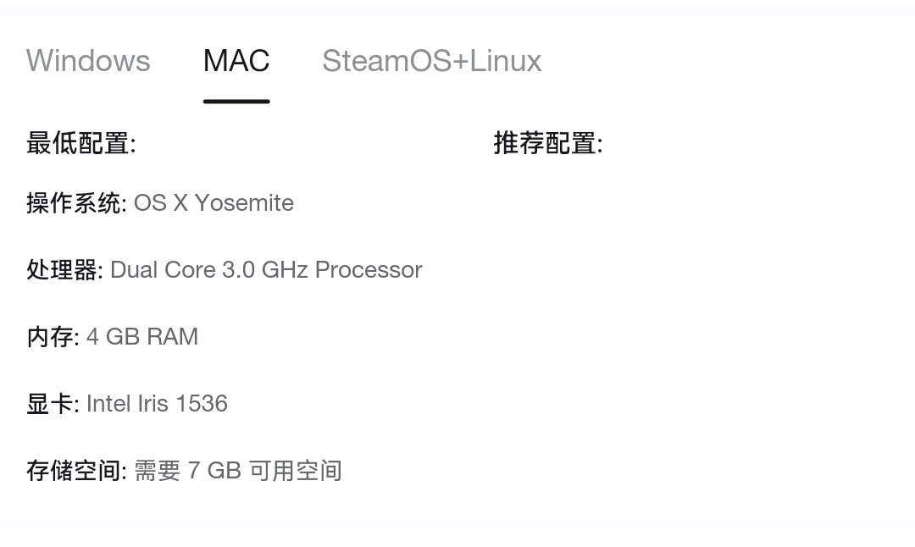Click the number 1536

click(x=202, y=404)
